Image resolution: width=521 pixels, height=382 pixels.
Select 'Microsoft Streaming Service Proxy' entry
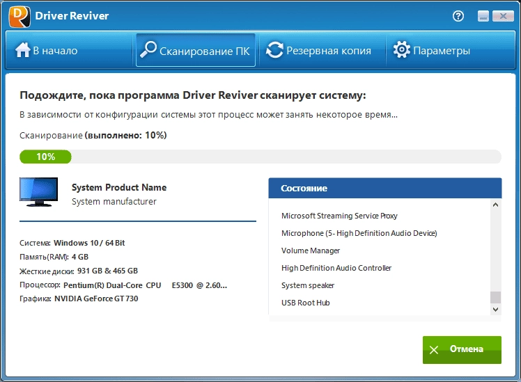click(x=339, y=216)
